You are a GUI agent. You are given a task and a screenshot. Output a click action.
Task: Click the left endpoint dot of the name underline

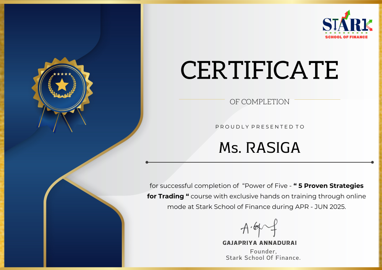147,162
